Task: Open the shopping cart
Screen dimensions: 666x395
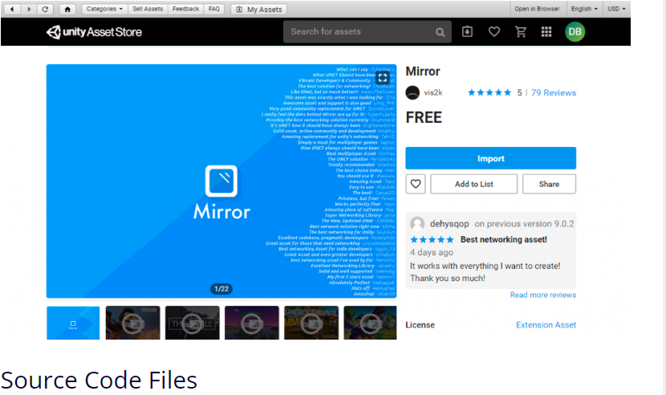Action: [521, 32]
